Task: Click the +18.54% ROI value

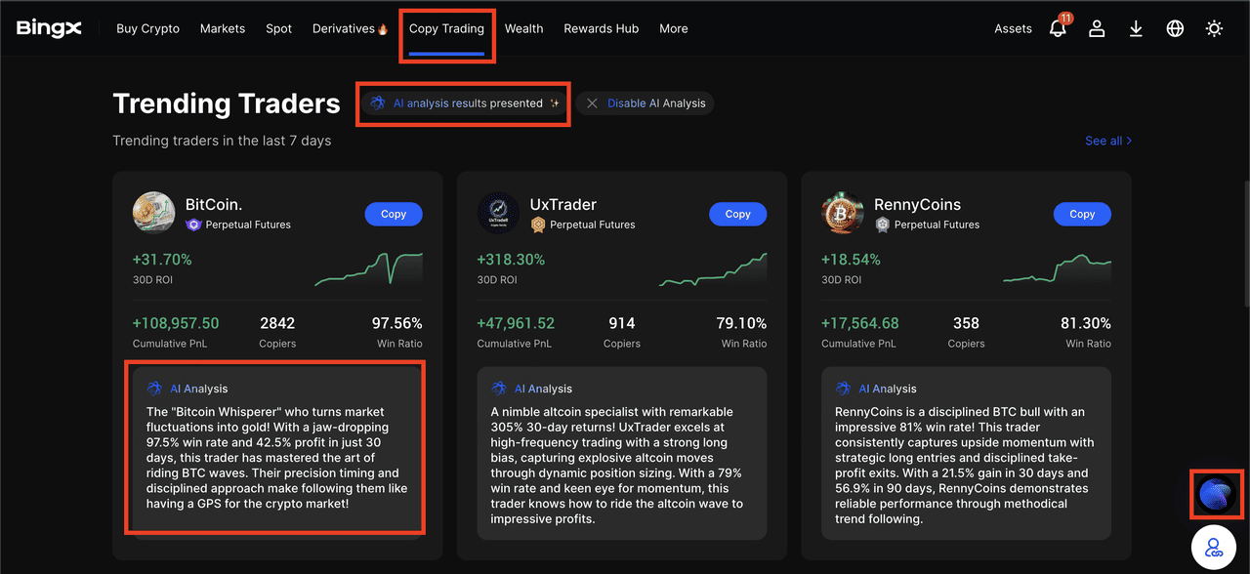Action: coord(851,260)
